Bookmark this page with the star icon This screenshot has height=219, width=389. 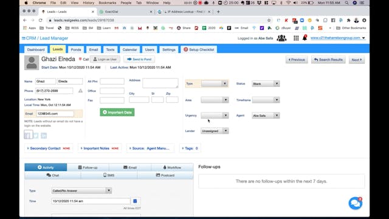pyautogui.click(x=269, y=20)
